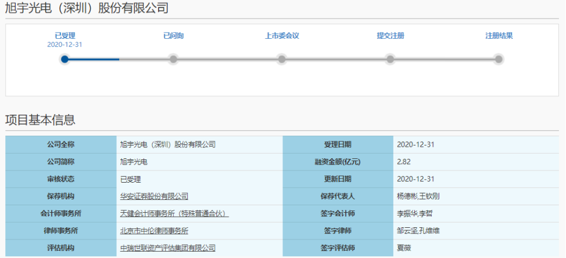Image resolution: width=566 pixels, height=258 pixels.
Task: Click the 公司全称 header cell
Action: coord(60,144)
